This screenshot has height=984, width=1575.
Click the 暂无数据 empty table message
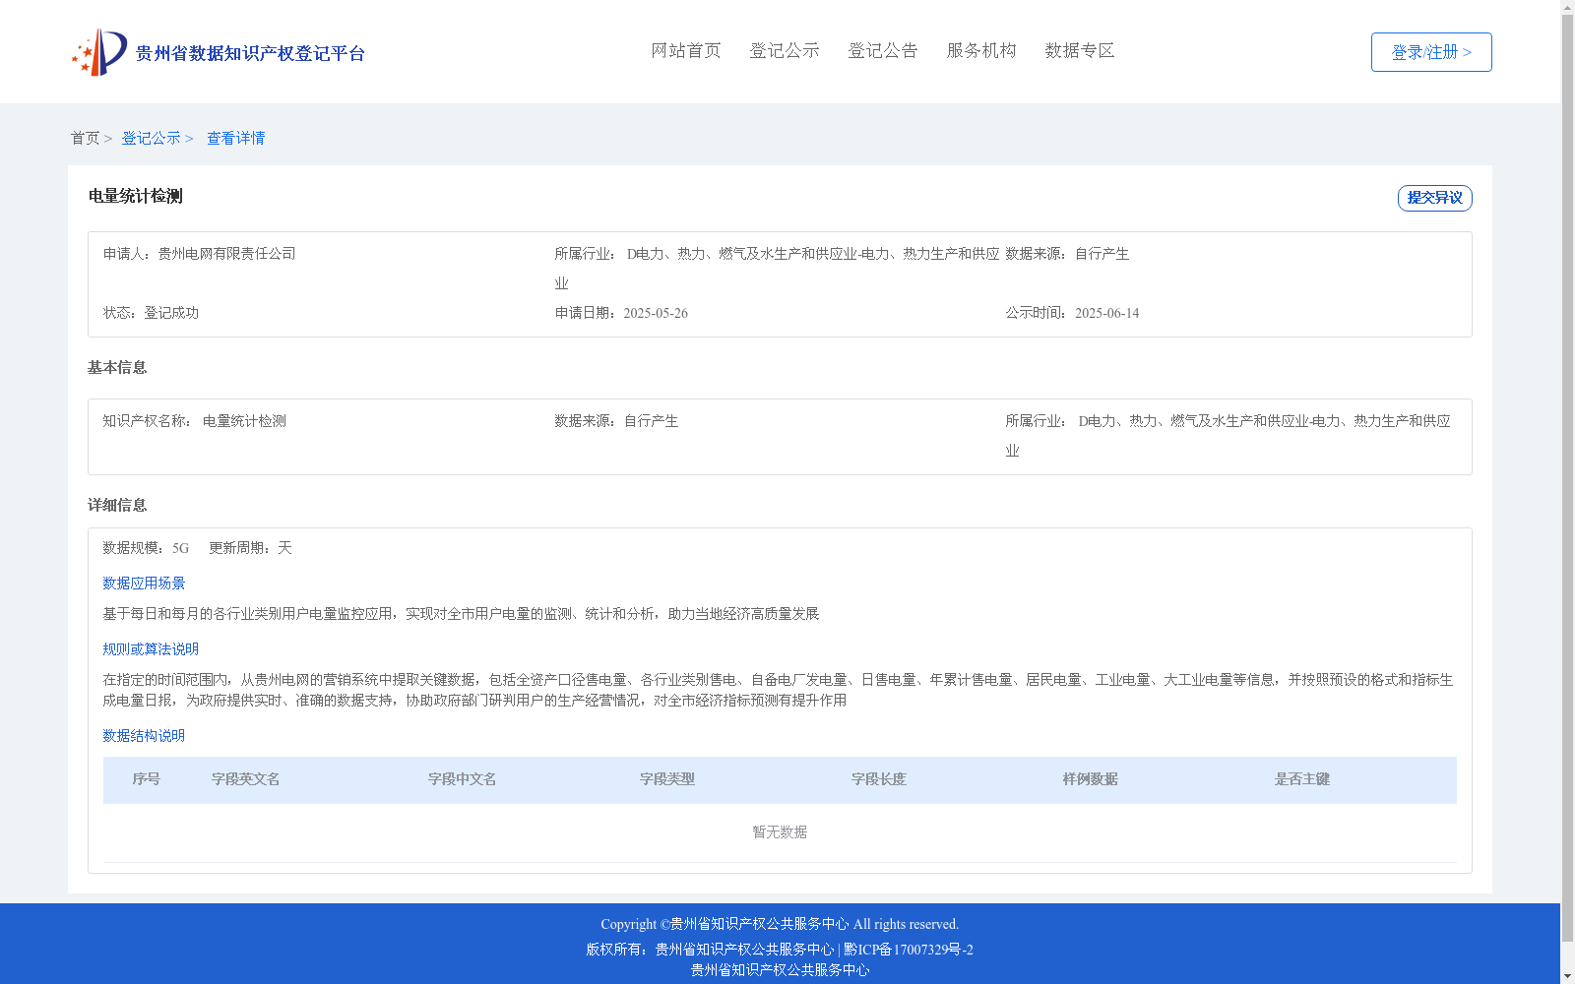pyautogui.click(x=780, y=832)
